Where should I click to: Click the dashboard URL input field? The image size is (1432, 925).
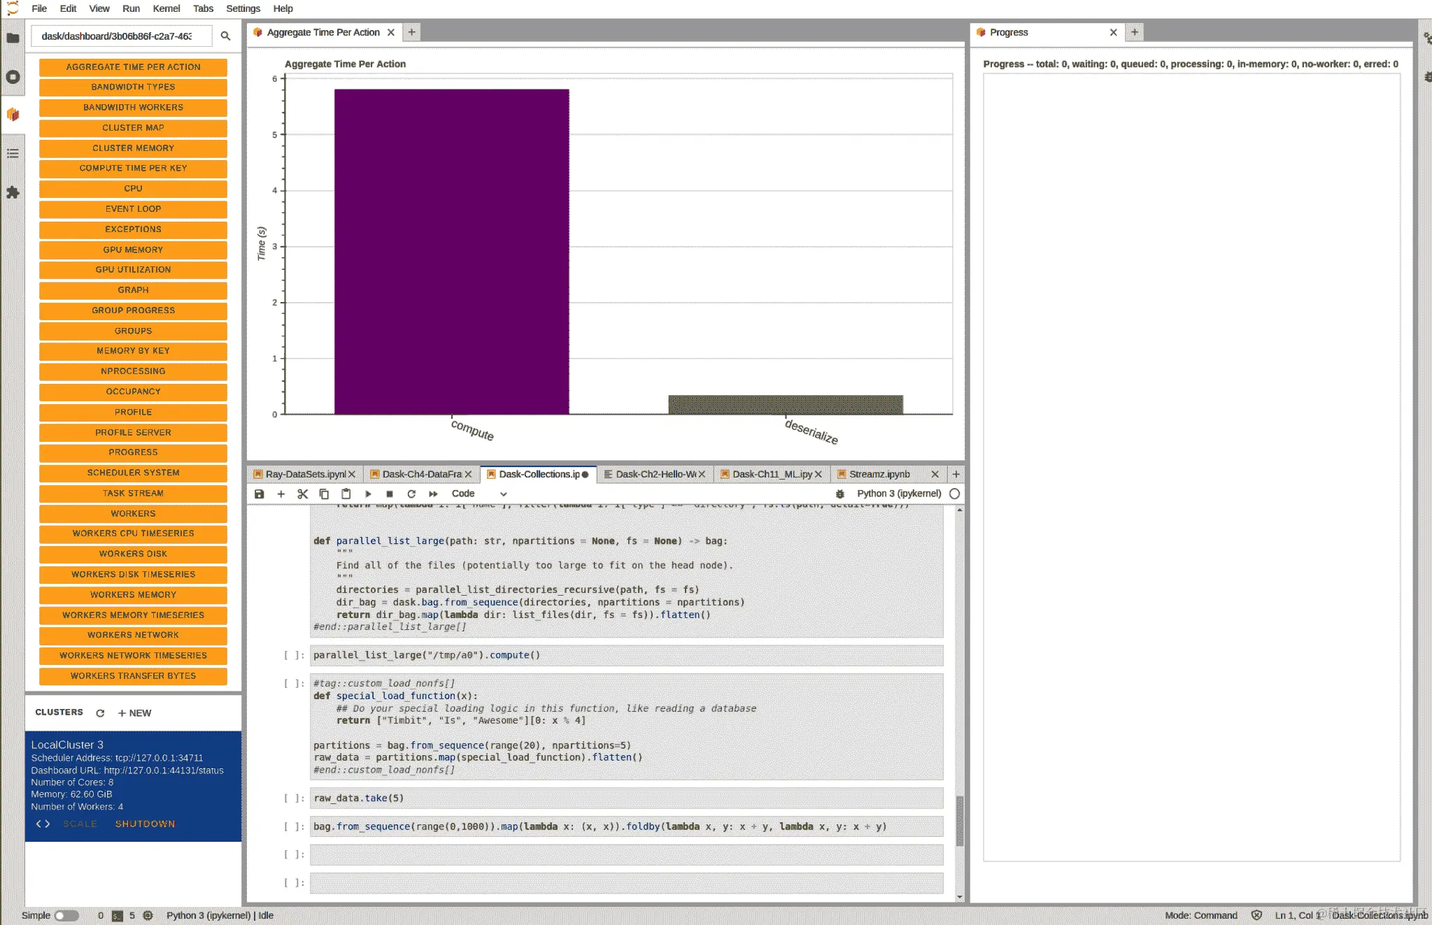tap(121, 36)
